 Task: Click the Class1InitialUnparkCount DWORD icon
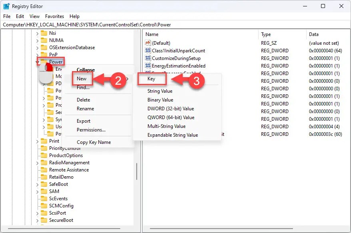coord(149,50)
